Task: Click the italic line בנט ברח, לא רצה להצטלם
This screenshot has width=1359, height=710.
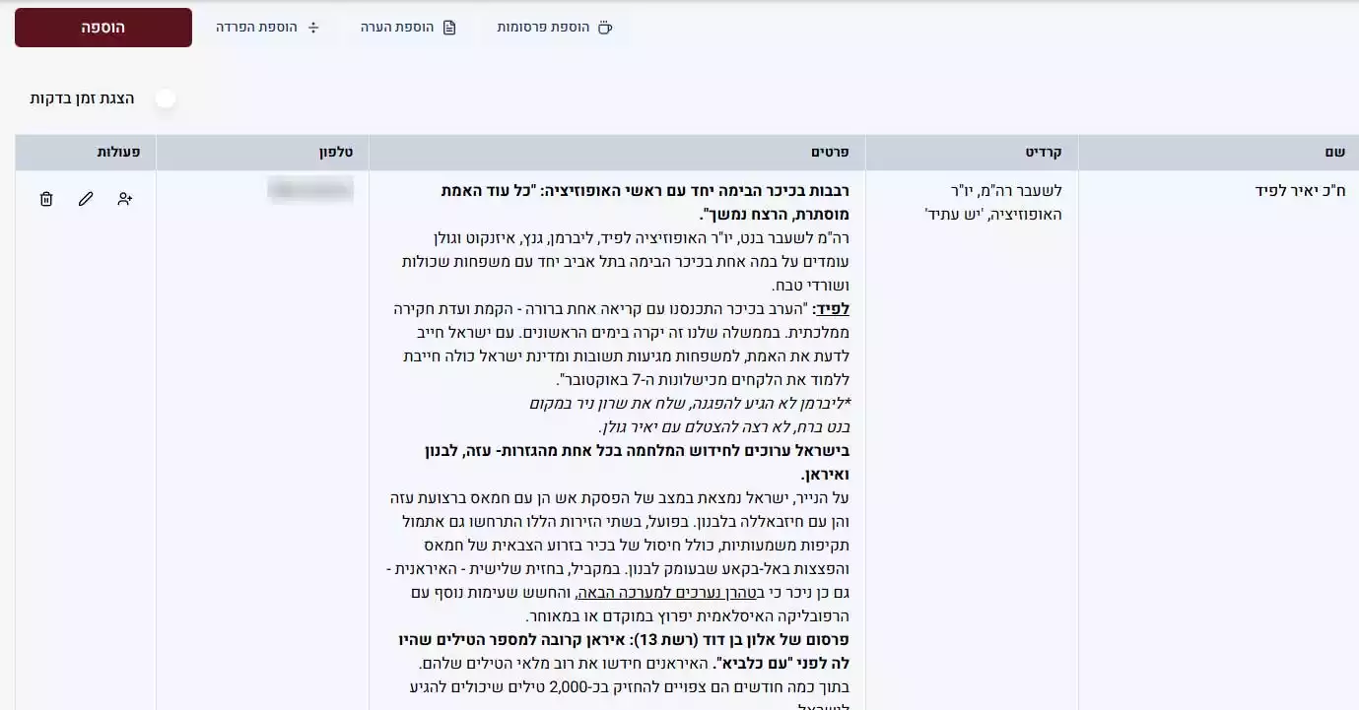Action: (x=724, y=427)
